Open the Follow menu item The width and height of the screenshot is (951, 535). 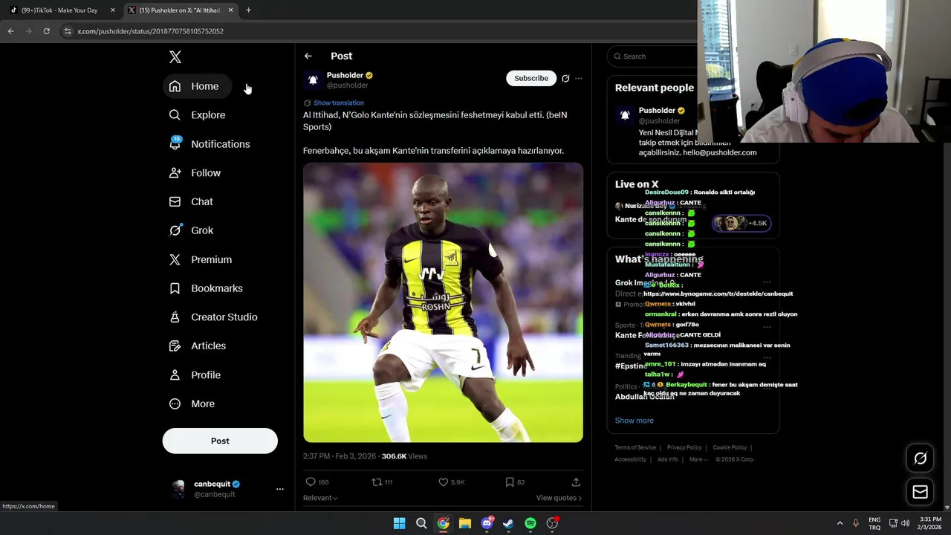(x=196, y=173)
